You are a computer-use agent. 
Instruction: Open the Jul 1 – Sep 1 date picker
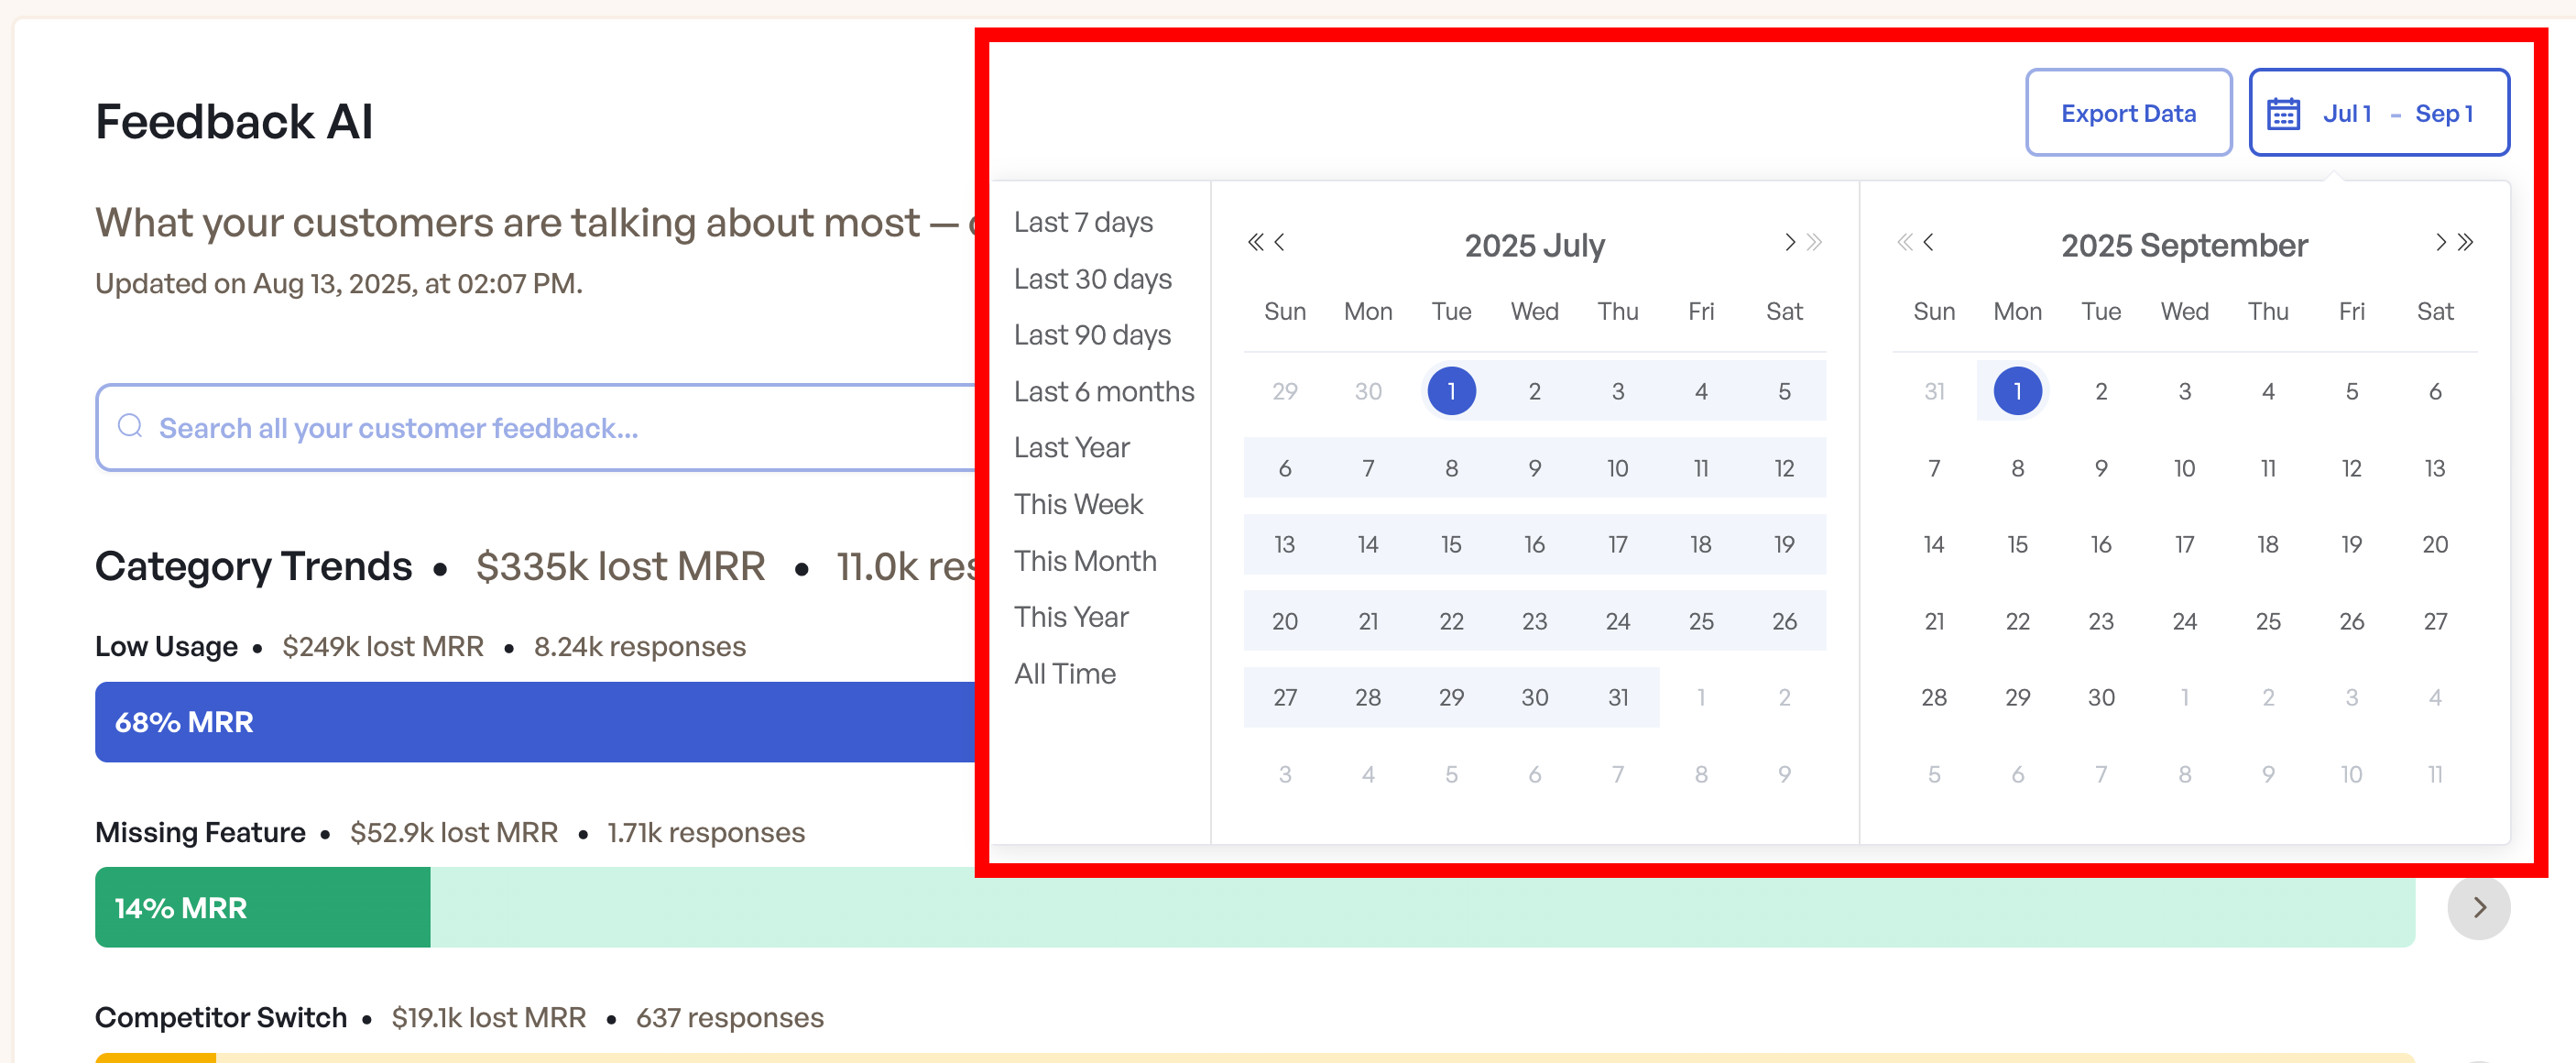click(2380, 112)
